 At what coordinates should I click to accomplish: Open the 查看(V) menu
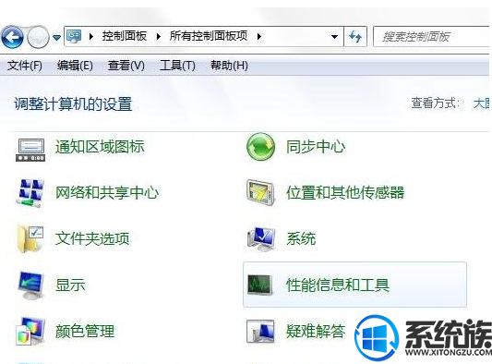pos(126,66)
